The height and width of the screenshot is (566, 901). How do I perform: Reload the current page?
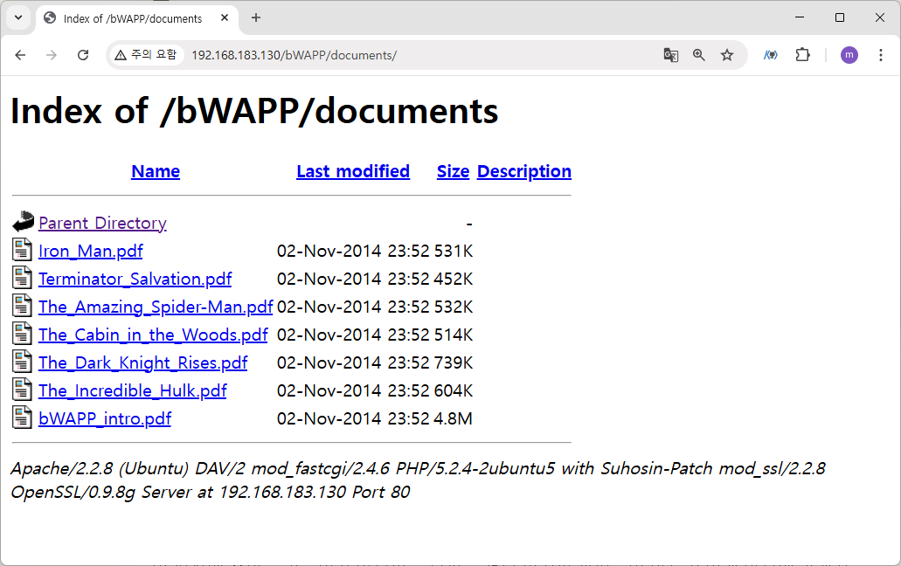tap(83, 55)
